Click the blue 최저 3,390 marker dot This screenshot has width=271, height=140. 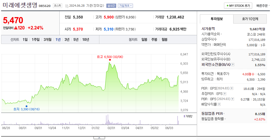26,106
